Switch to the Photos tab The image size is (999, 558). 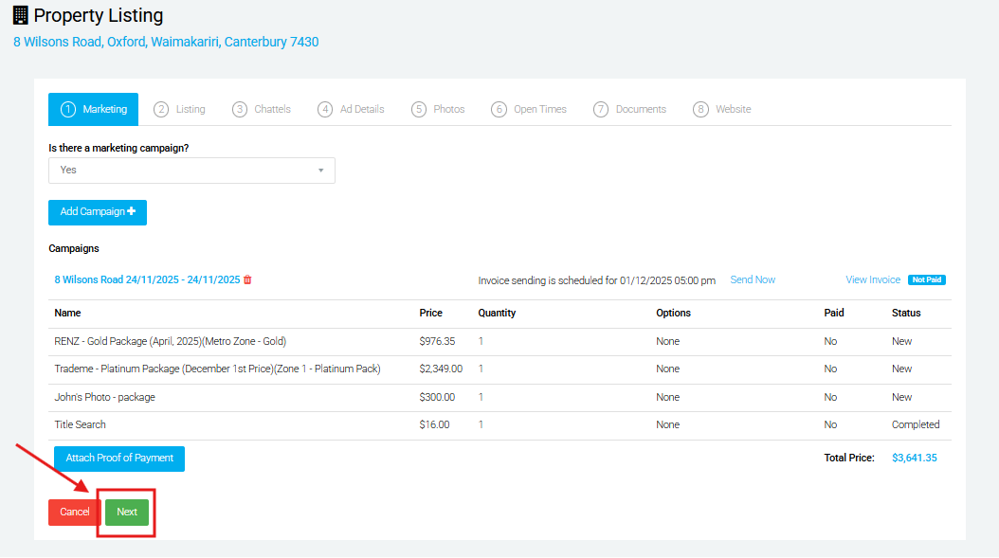point(438,110)
